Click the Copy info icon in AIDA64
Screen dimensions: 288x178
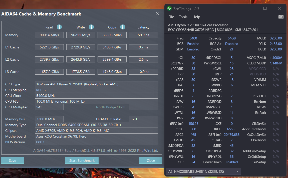click(123, 27)
